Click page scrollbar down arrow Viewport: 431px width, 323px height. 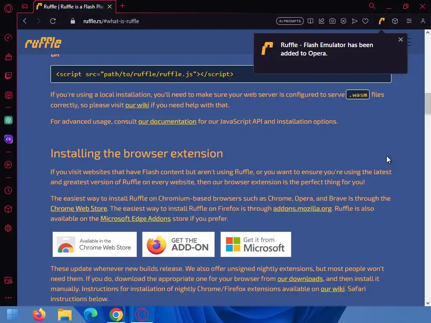(428, 303)
